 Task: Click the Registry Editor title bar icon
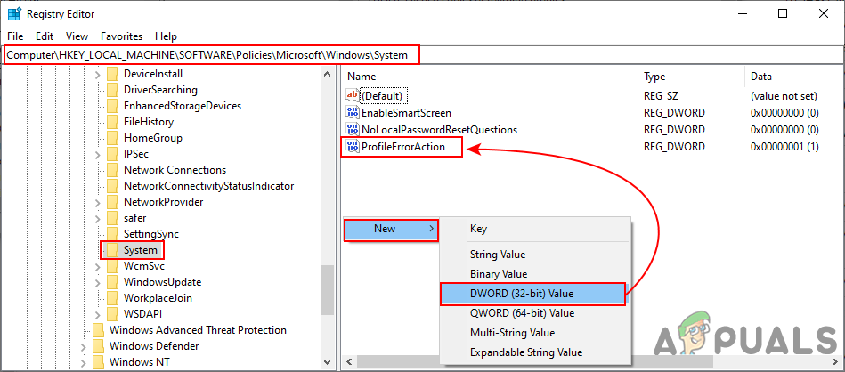click(15, 14)
